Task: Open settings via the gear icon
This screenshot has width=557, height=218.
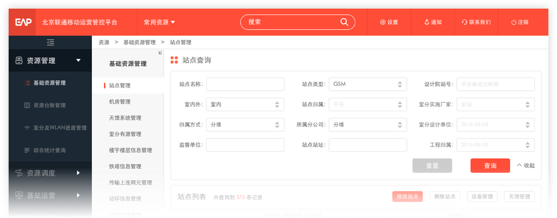Action: [383, 22]
